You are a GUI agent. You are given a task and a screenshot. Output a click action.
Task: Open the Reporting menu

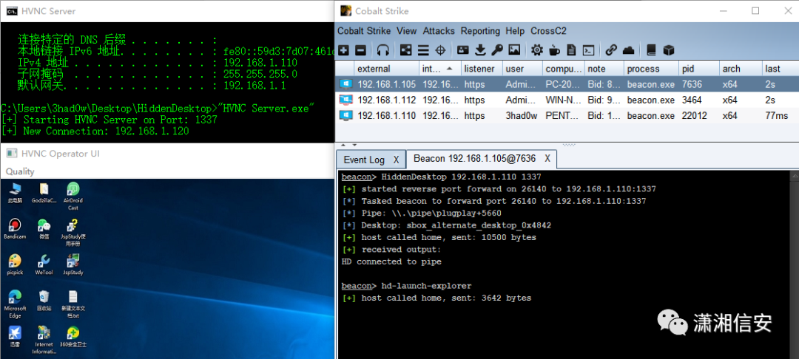(x=480, y=31)
